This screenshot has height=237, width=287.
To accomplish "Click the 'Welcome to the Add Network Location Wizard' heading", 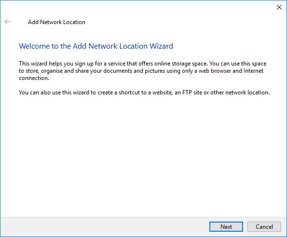I will click(96, 46).
